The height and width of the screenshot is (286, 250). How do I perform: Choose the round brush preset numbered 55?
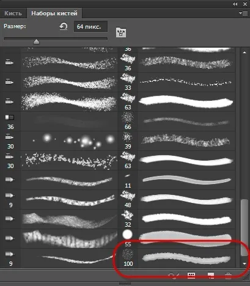point(177,239)
